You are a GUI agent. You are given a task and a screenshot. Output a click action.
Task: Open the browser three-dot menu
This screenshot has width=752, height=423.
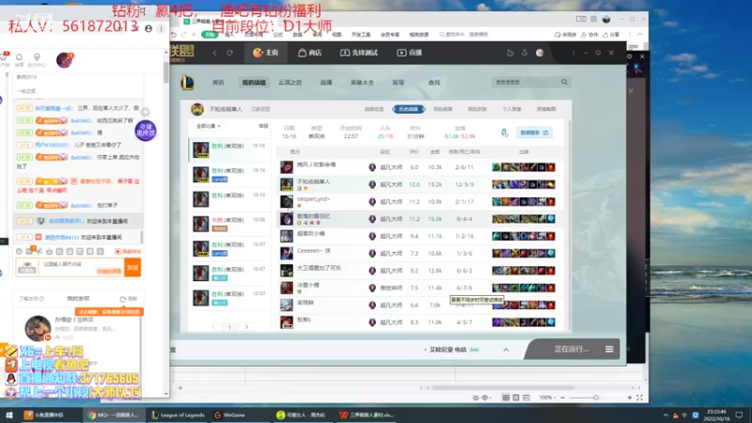pyautogui.click(x=161, y=29)
